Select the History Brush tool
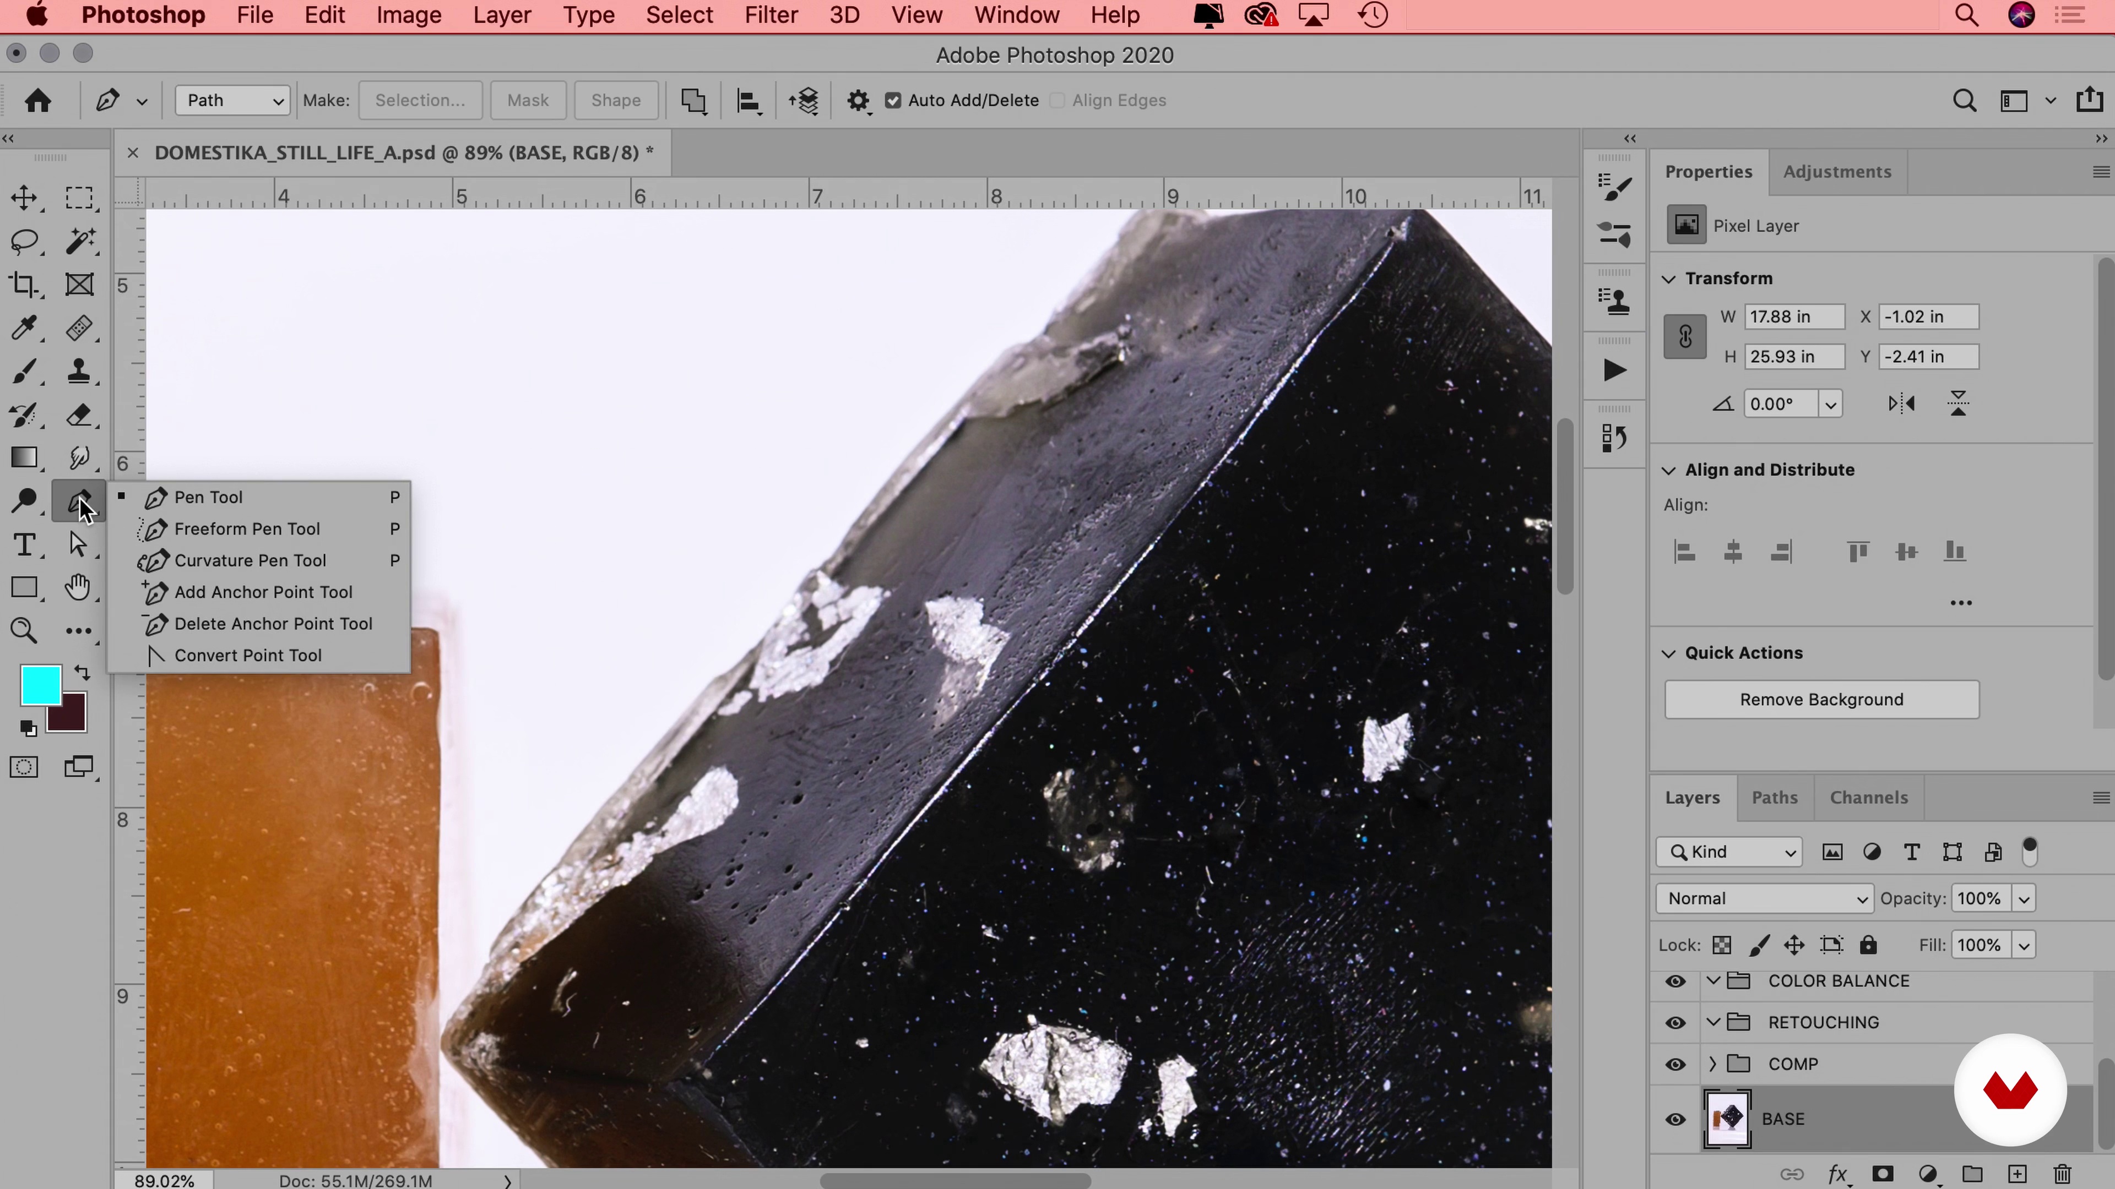The width and height of the screenshot is (2115, 1189). pyautogui.click(x=24, y=415)
